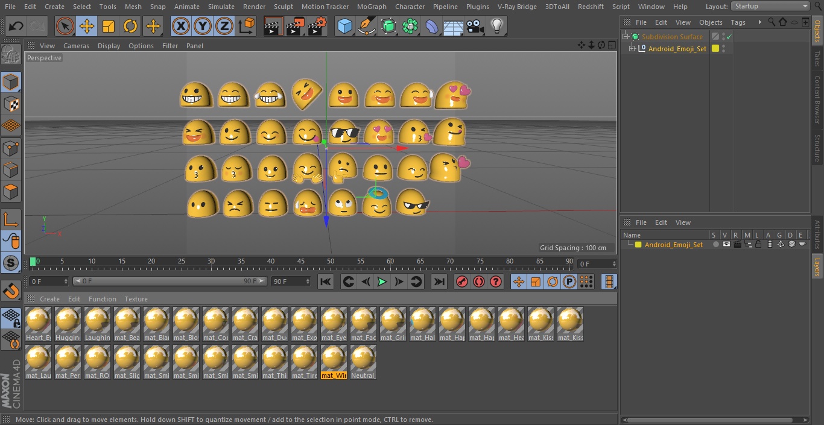Click the search icon in Objects manager
The height and width of the screenshot is (425, 824).
click(772, 22)
